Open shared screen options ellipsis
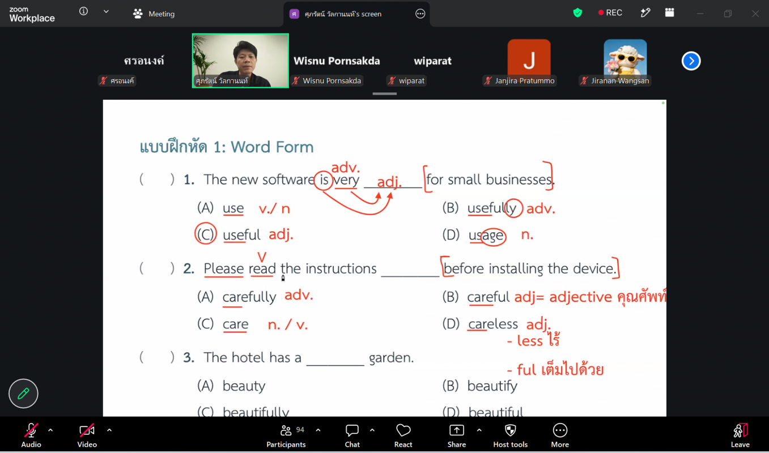769x453 pixels. pyautogui.click(x=420, y=14)
